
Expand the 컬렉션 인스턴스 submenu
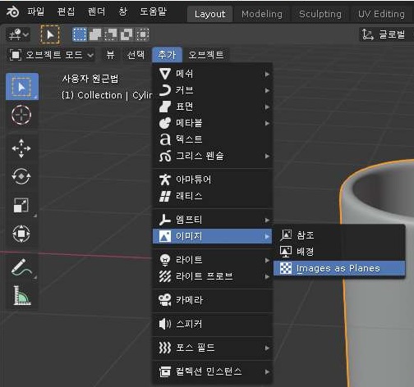pyautogui.click(x=213, y=371)
